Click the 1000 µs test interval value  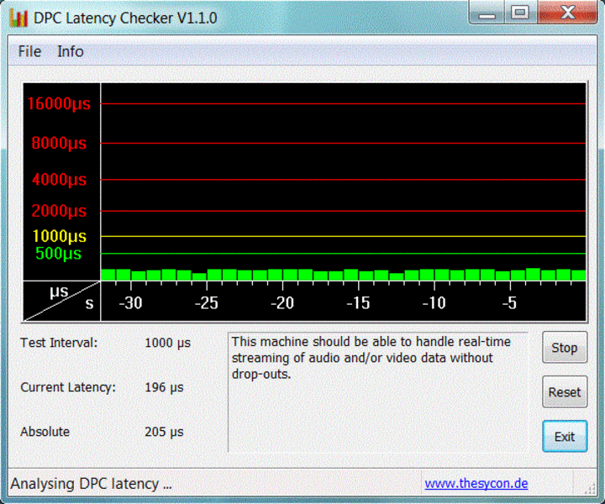(167, 343)
